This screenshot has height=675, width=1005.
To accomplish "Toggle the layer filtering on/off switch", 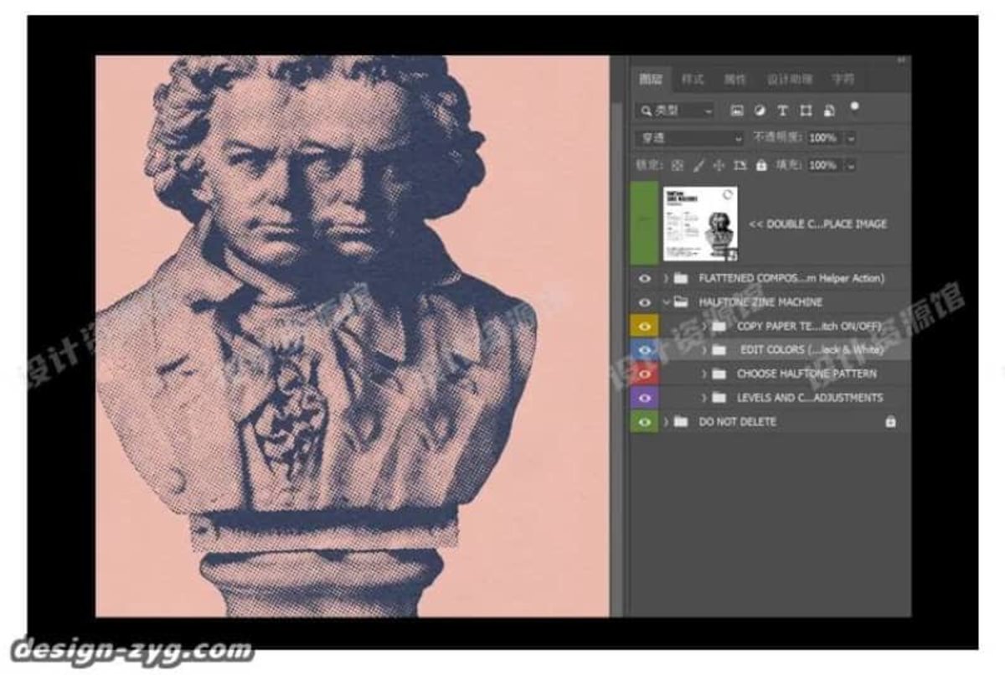I will tap(854, 107).
